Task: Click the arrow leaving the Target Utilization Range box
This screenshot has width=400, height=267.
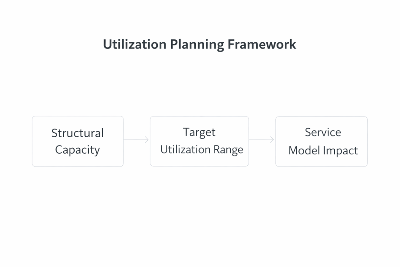Action: [261, 140]
